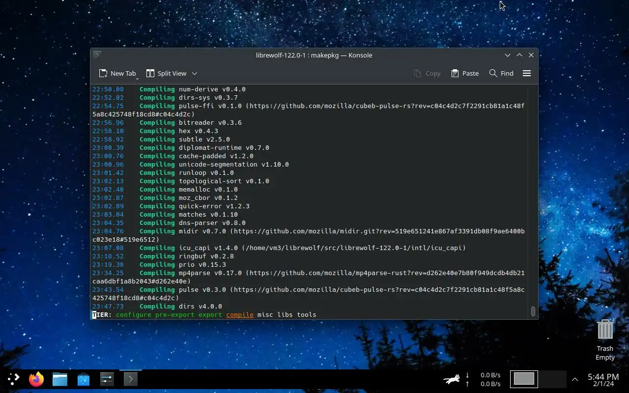Click the Konsole window icon in title bar

[x=97, y=55]
